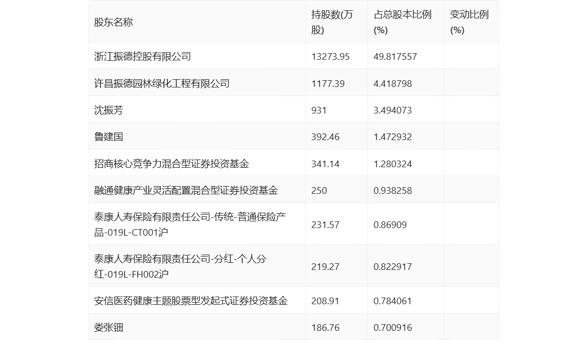Select shareholder 娄张钿
Image resolution: width=587 pixels, height=340 pixels.
pos(108,327)
